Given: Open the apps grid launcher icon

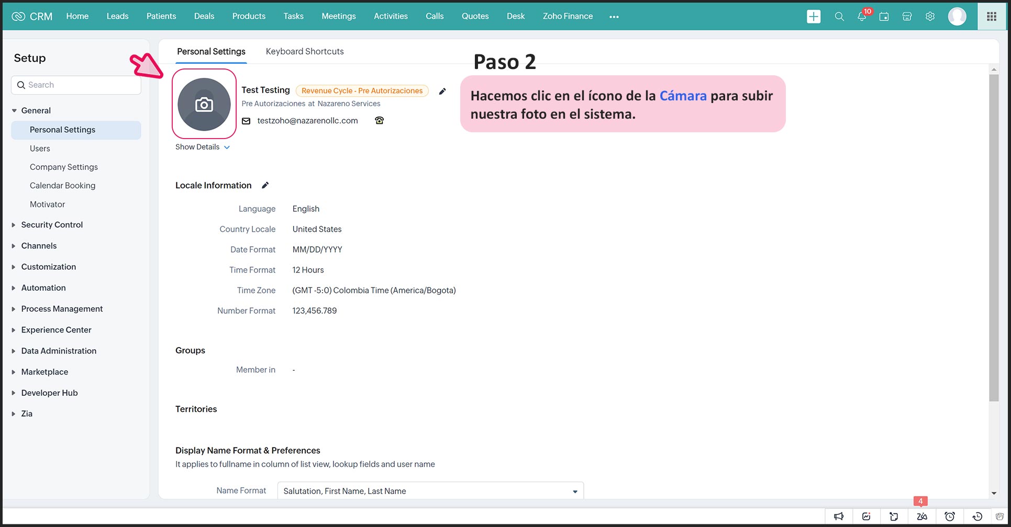Looking at the screenshot, I should 991,17.
